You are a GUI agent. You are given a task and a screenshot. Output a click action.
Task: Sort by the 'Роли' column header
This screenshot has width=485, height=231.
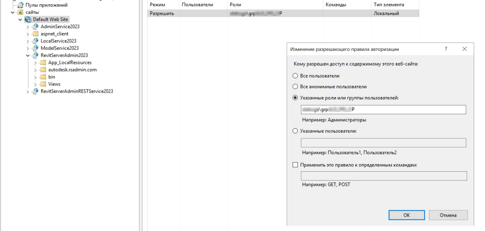click(274, 5)
